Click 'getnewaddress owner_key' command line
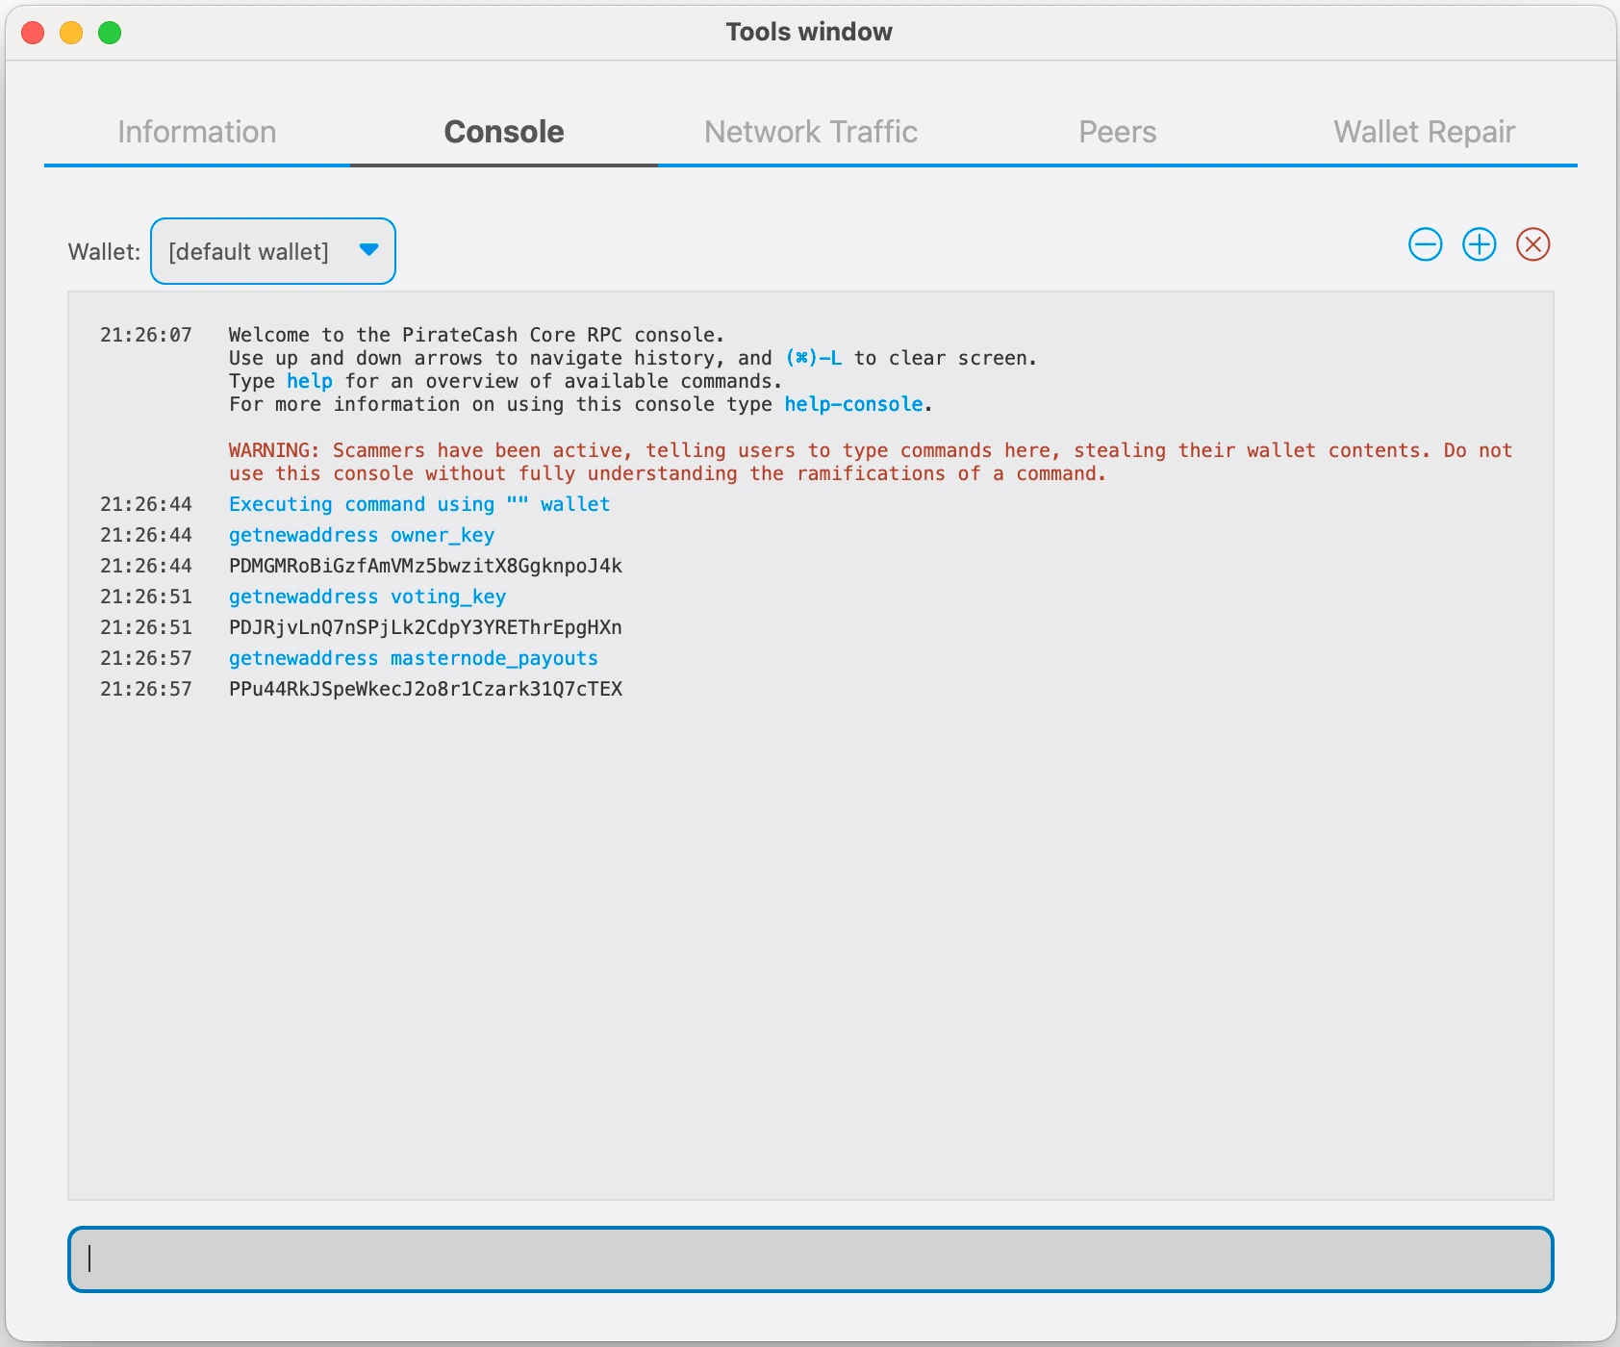 (x=362, y=535)
